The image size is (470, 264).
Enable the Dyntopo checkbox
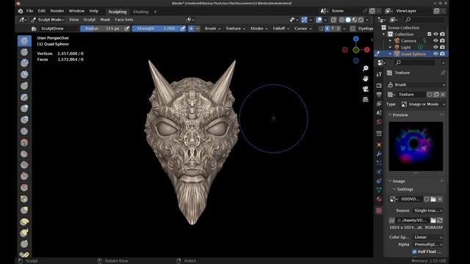pos(352,29)
